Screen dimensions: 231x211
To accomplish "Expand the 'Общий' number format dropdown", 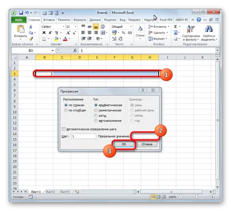I will click(x=131, y=27).
